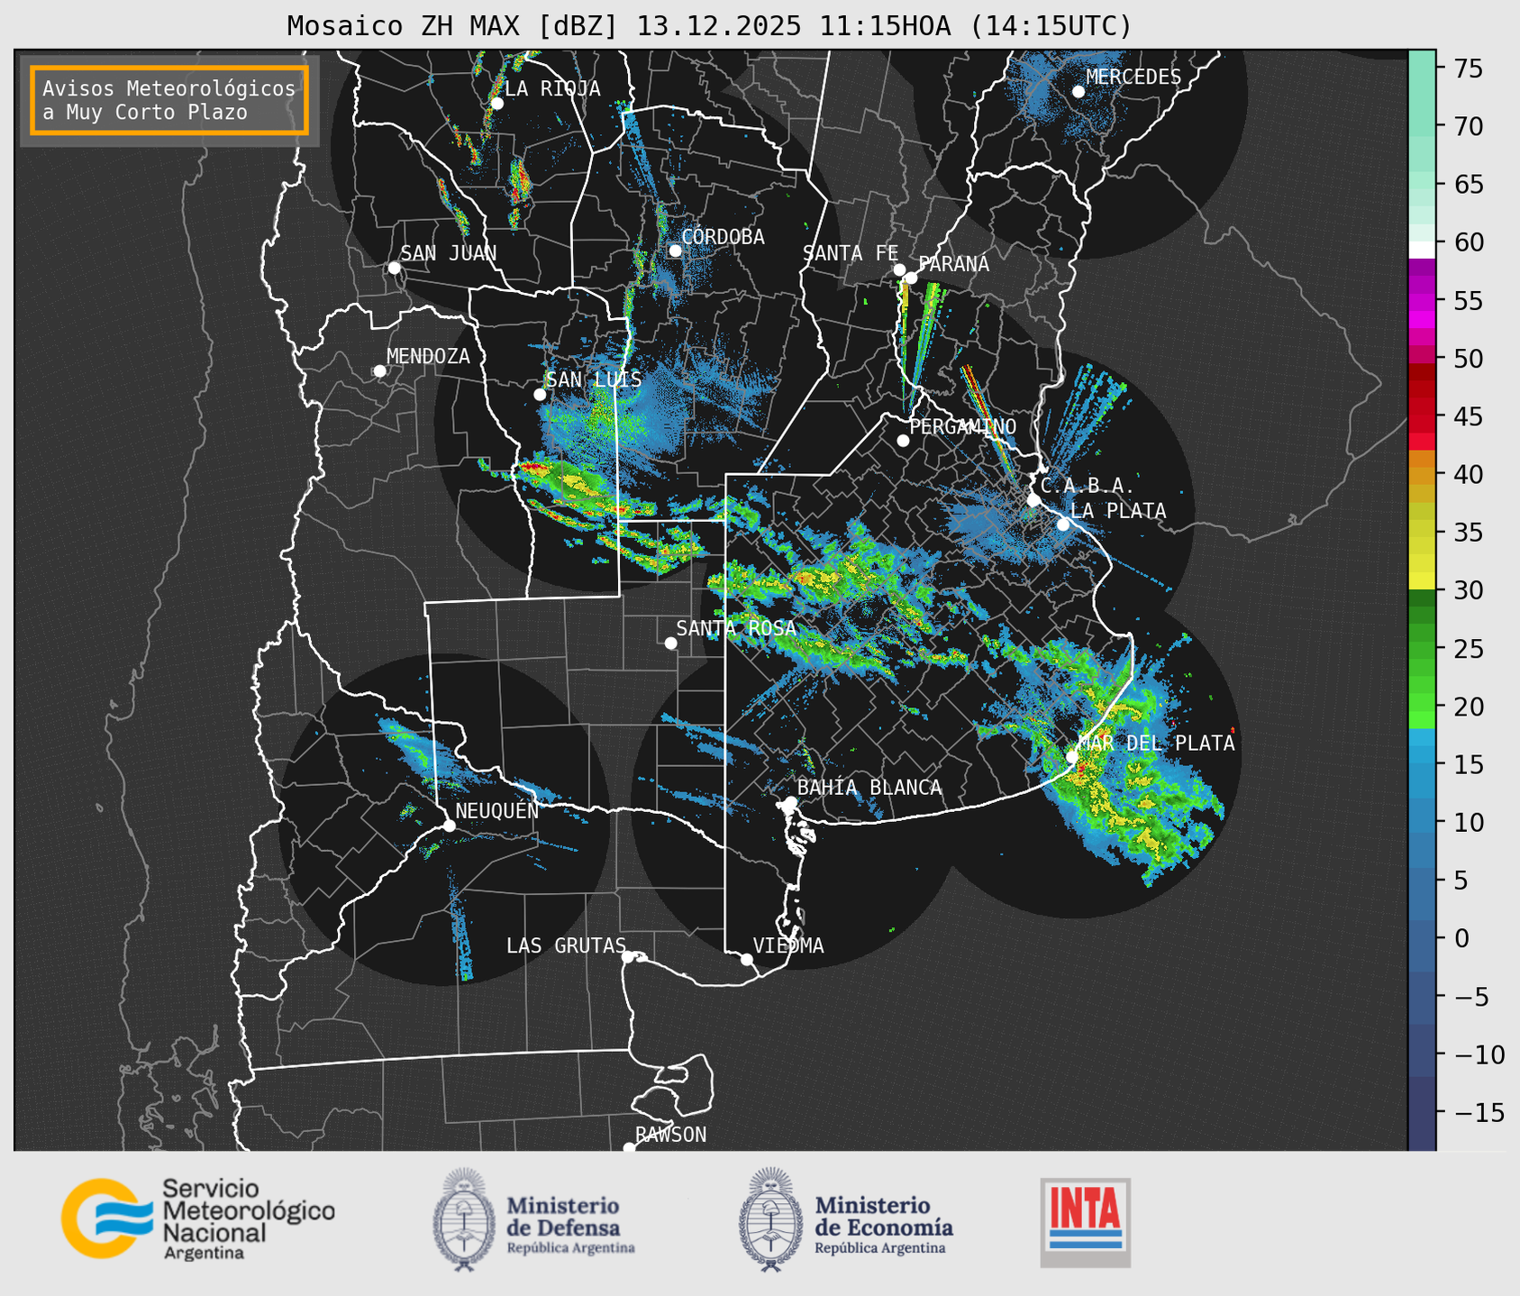Click the SAN LUIS city label
Image resolution: width=1520 pixels, height=1296 pixels.
pyautogui.click(x=594, y=379)
